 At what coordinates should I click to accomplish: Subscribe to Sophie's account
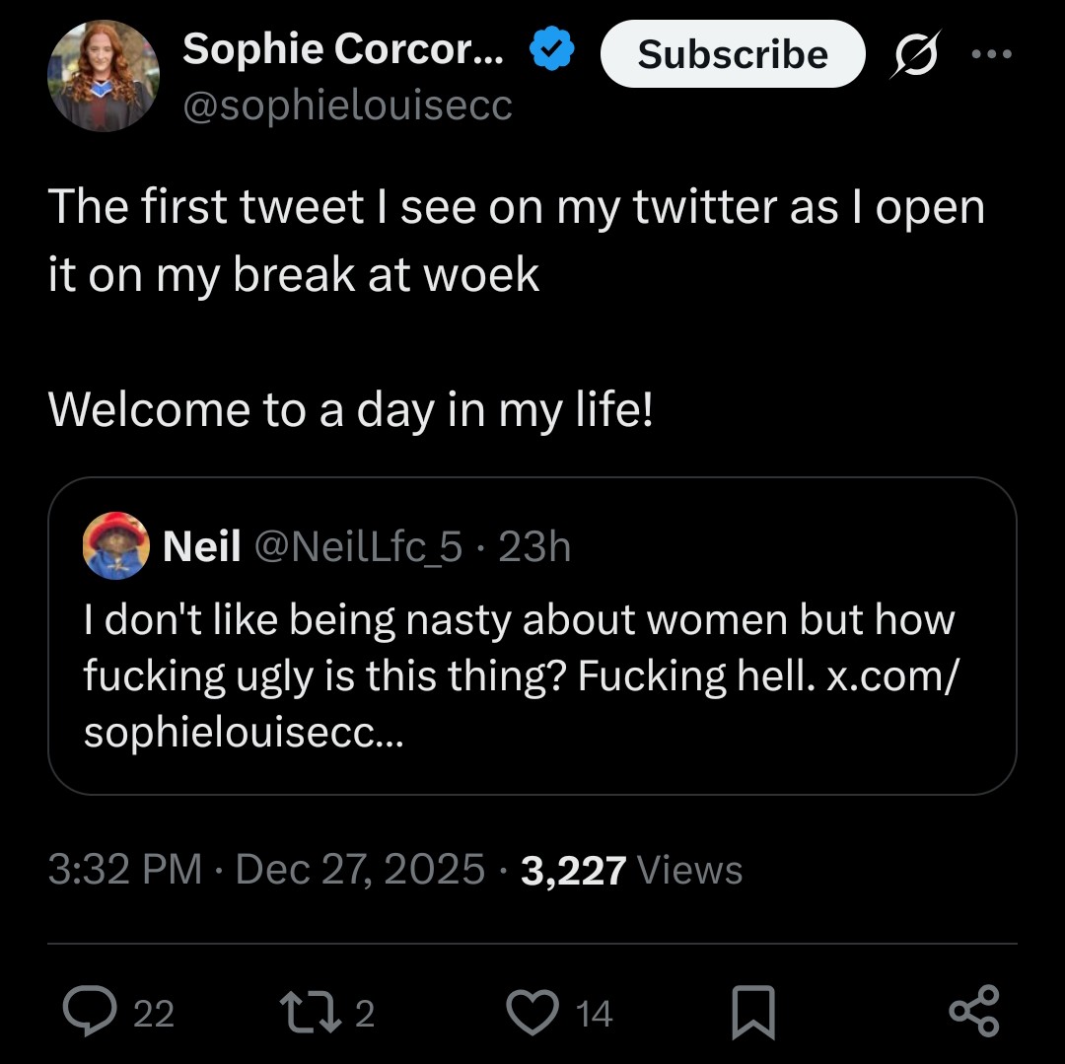(732, 54)
